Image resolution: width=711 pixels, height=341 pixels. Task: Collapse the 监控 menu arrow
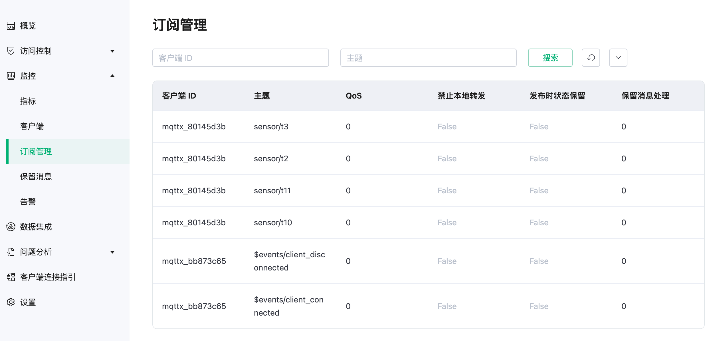point(112,76)
